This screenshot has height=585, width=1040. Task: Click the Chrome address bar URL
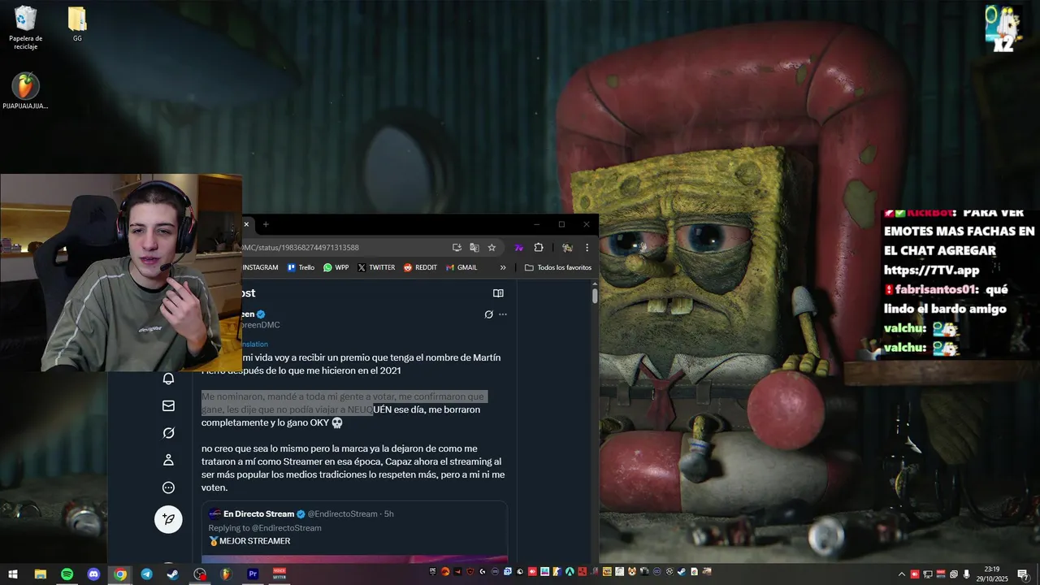point(301,248)
